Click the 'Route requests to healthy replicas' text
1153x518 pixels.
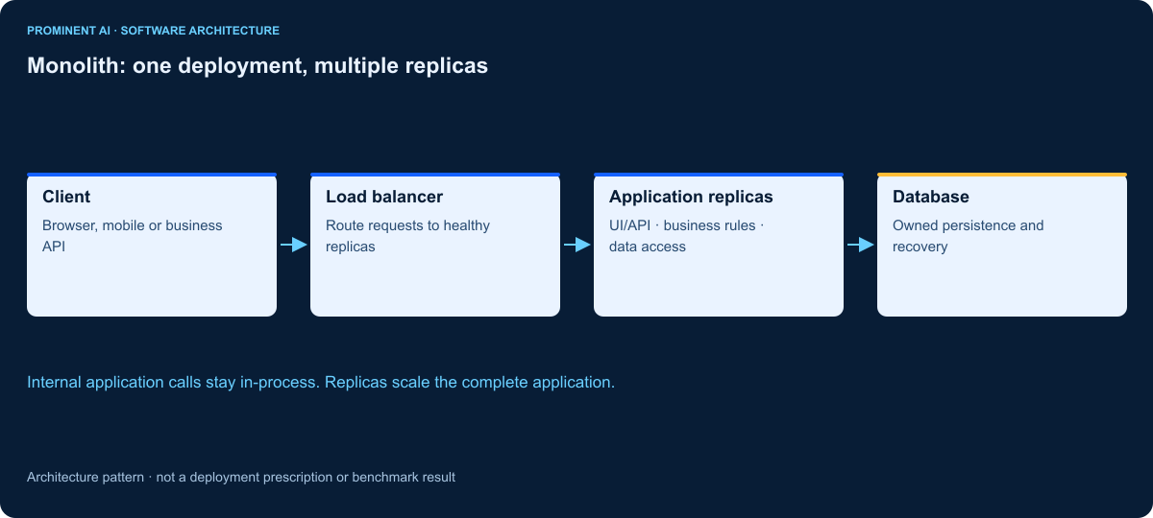408,236
